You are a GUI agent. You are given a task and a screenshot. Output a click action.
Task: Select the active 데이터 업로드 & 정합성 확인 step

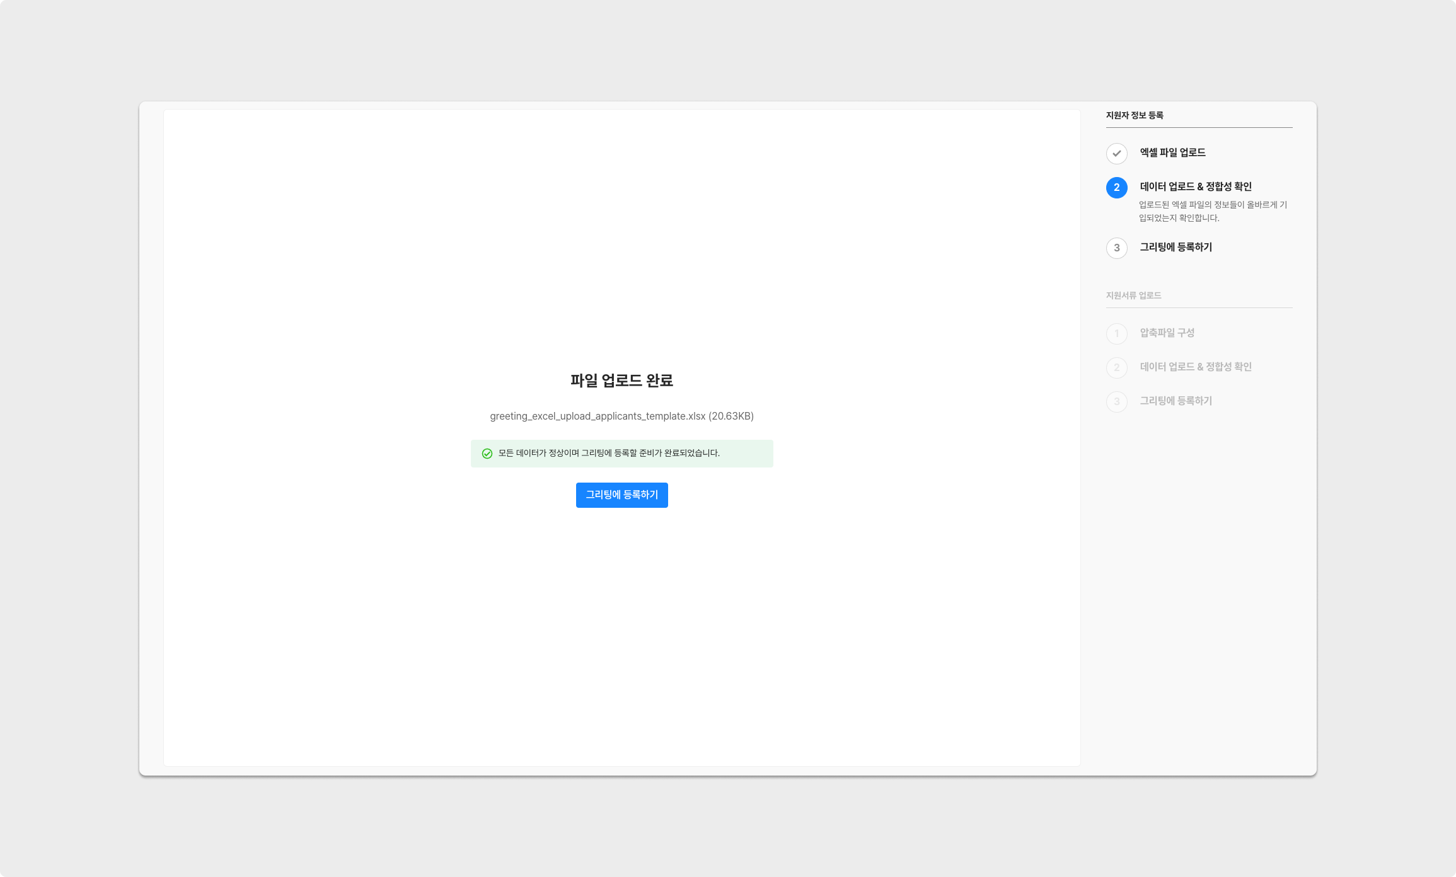[x=1195, y=186]
